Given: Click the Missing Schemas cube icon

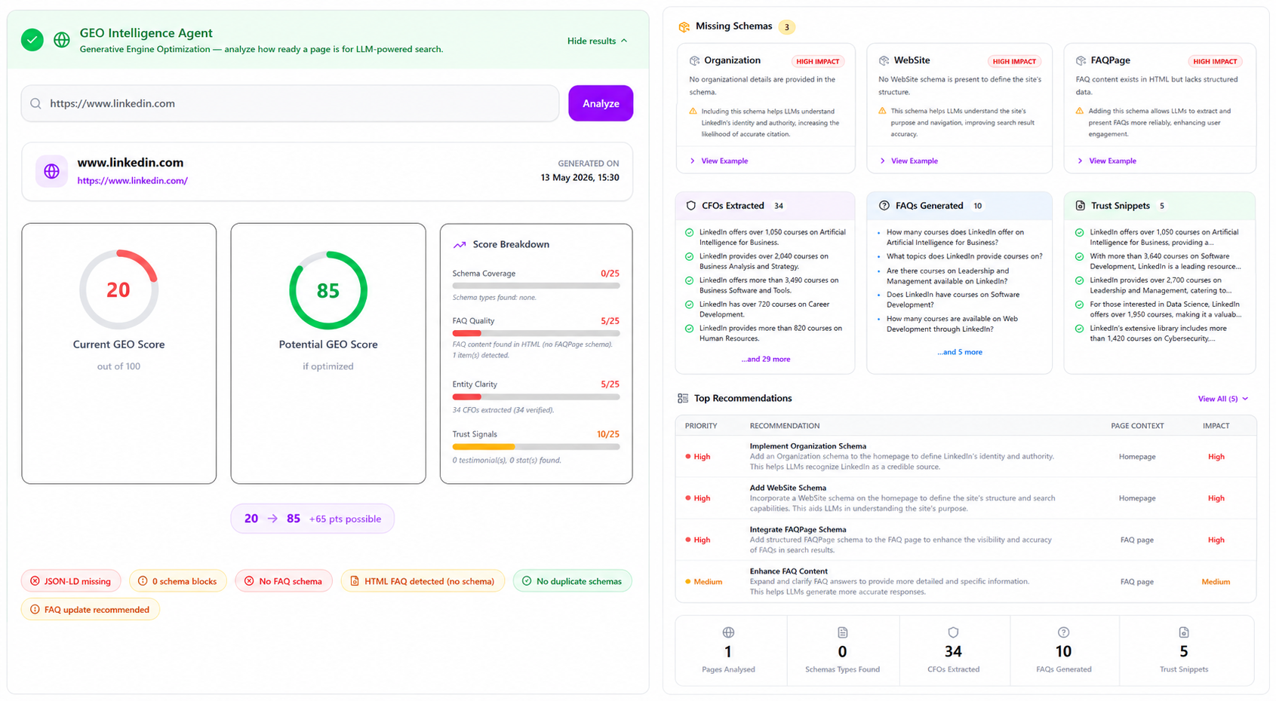Looking at the screenshot, I should tap(684, 27).
